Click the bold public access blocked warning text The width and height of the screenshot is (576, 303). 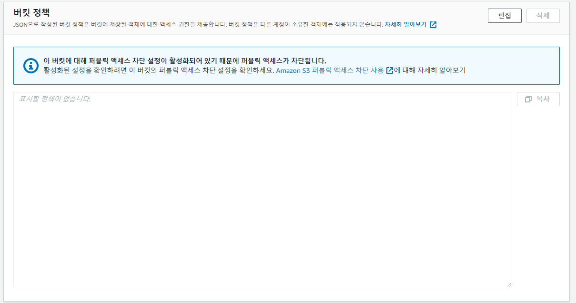185,61
